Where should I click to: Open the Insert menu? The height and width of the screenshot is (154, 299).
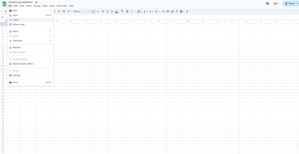29,6
